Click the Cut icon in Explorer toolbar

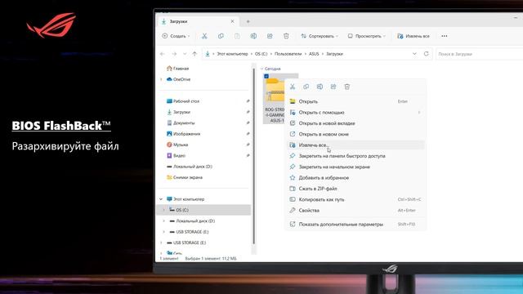click(x=204, y=36)
